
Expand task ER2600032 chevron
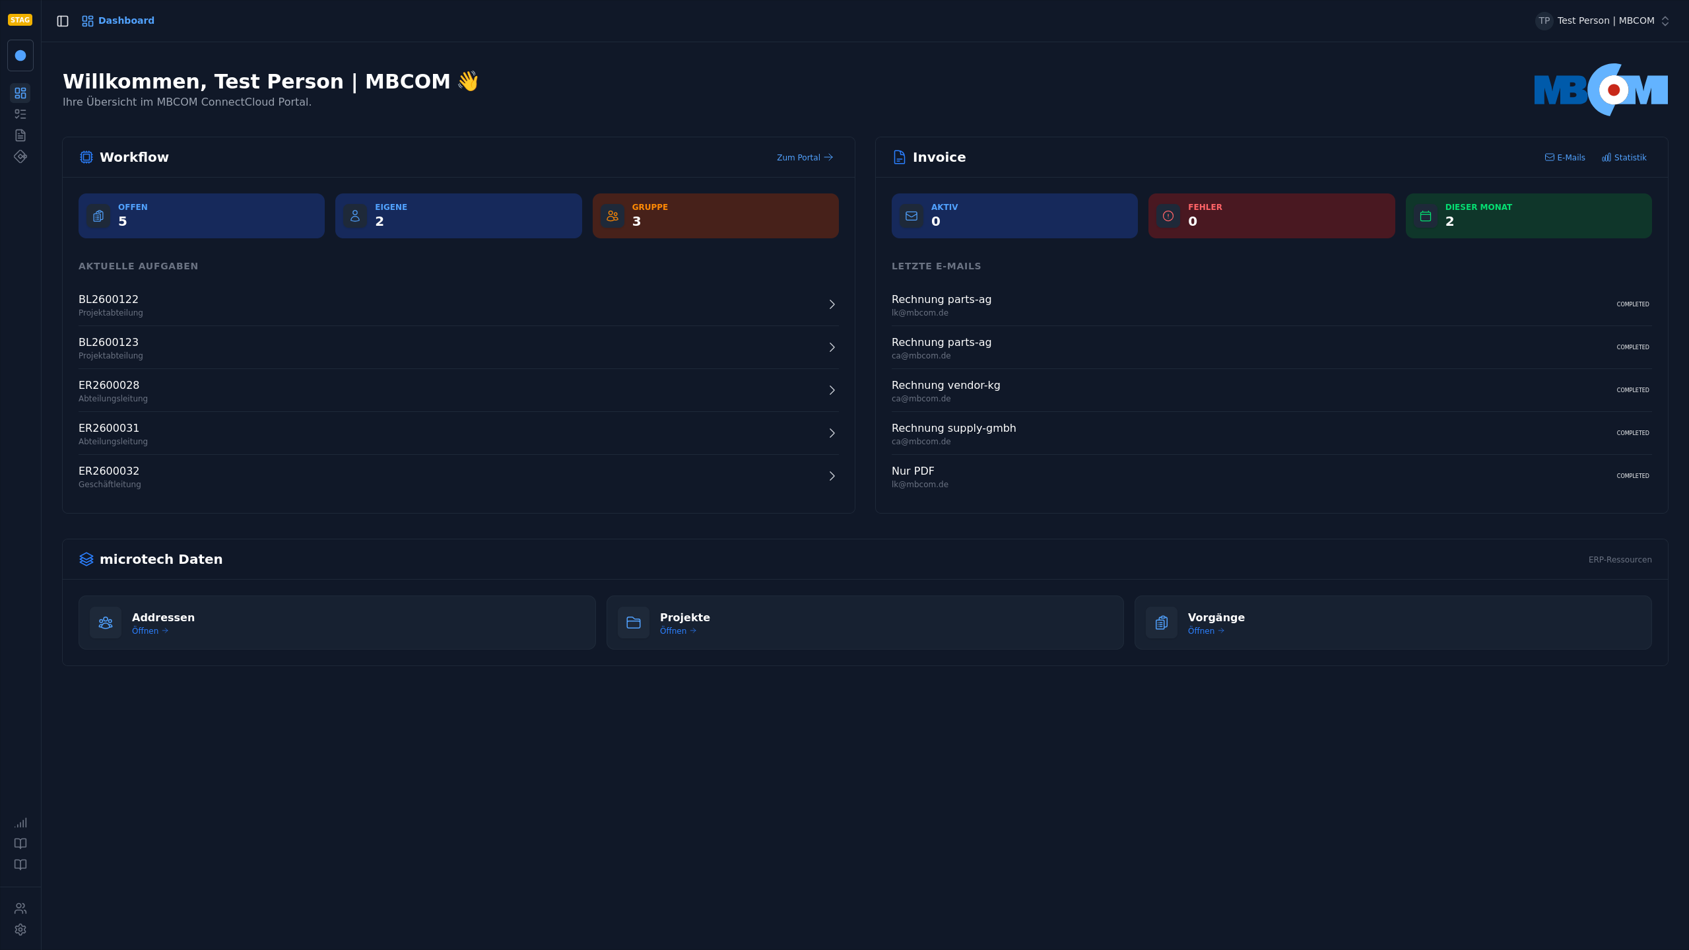coord(832,476)
